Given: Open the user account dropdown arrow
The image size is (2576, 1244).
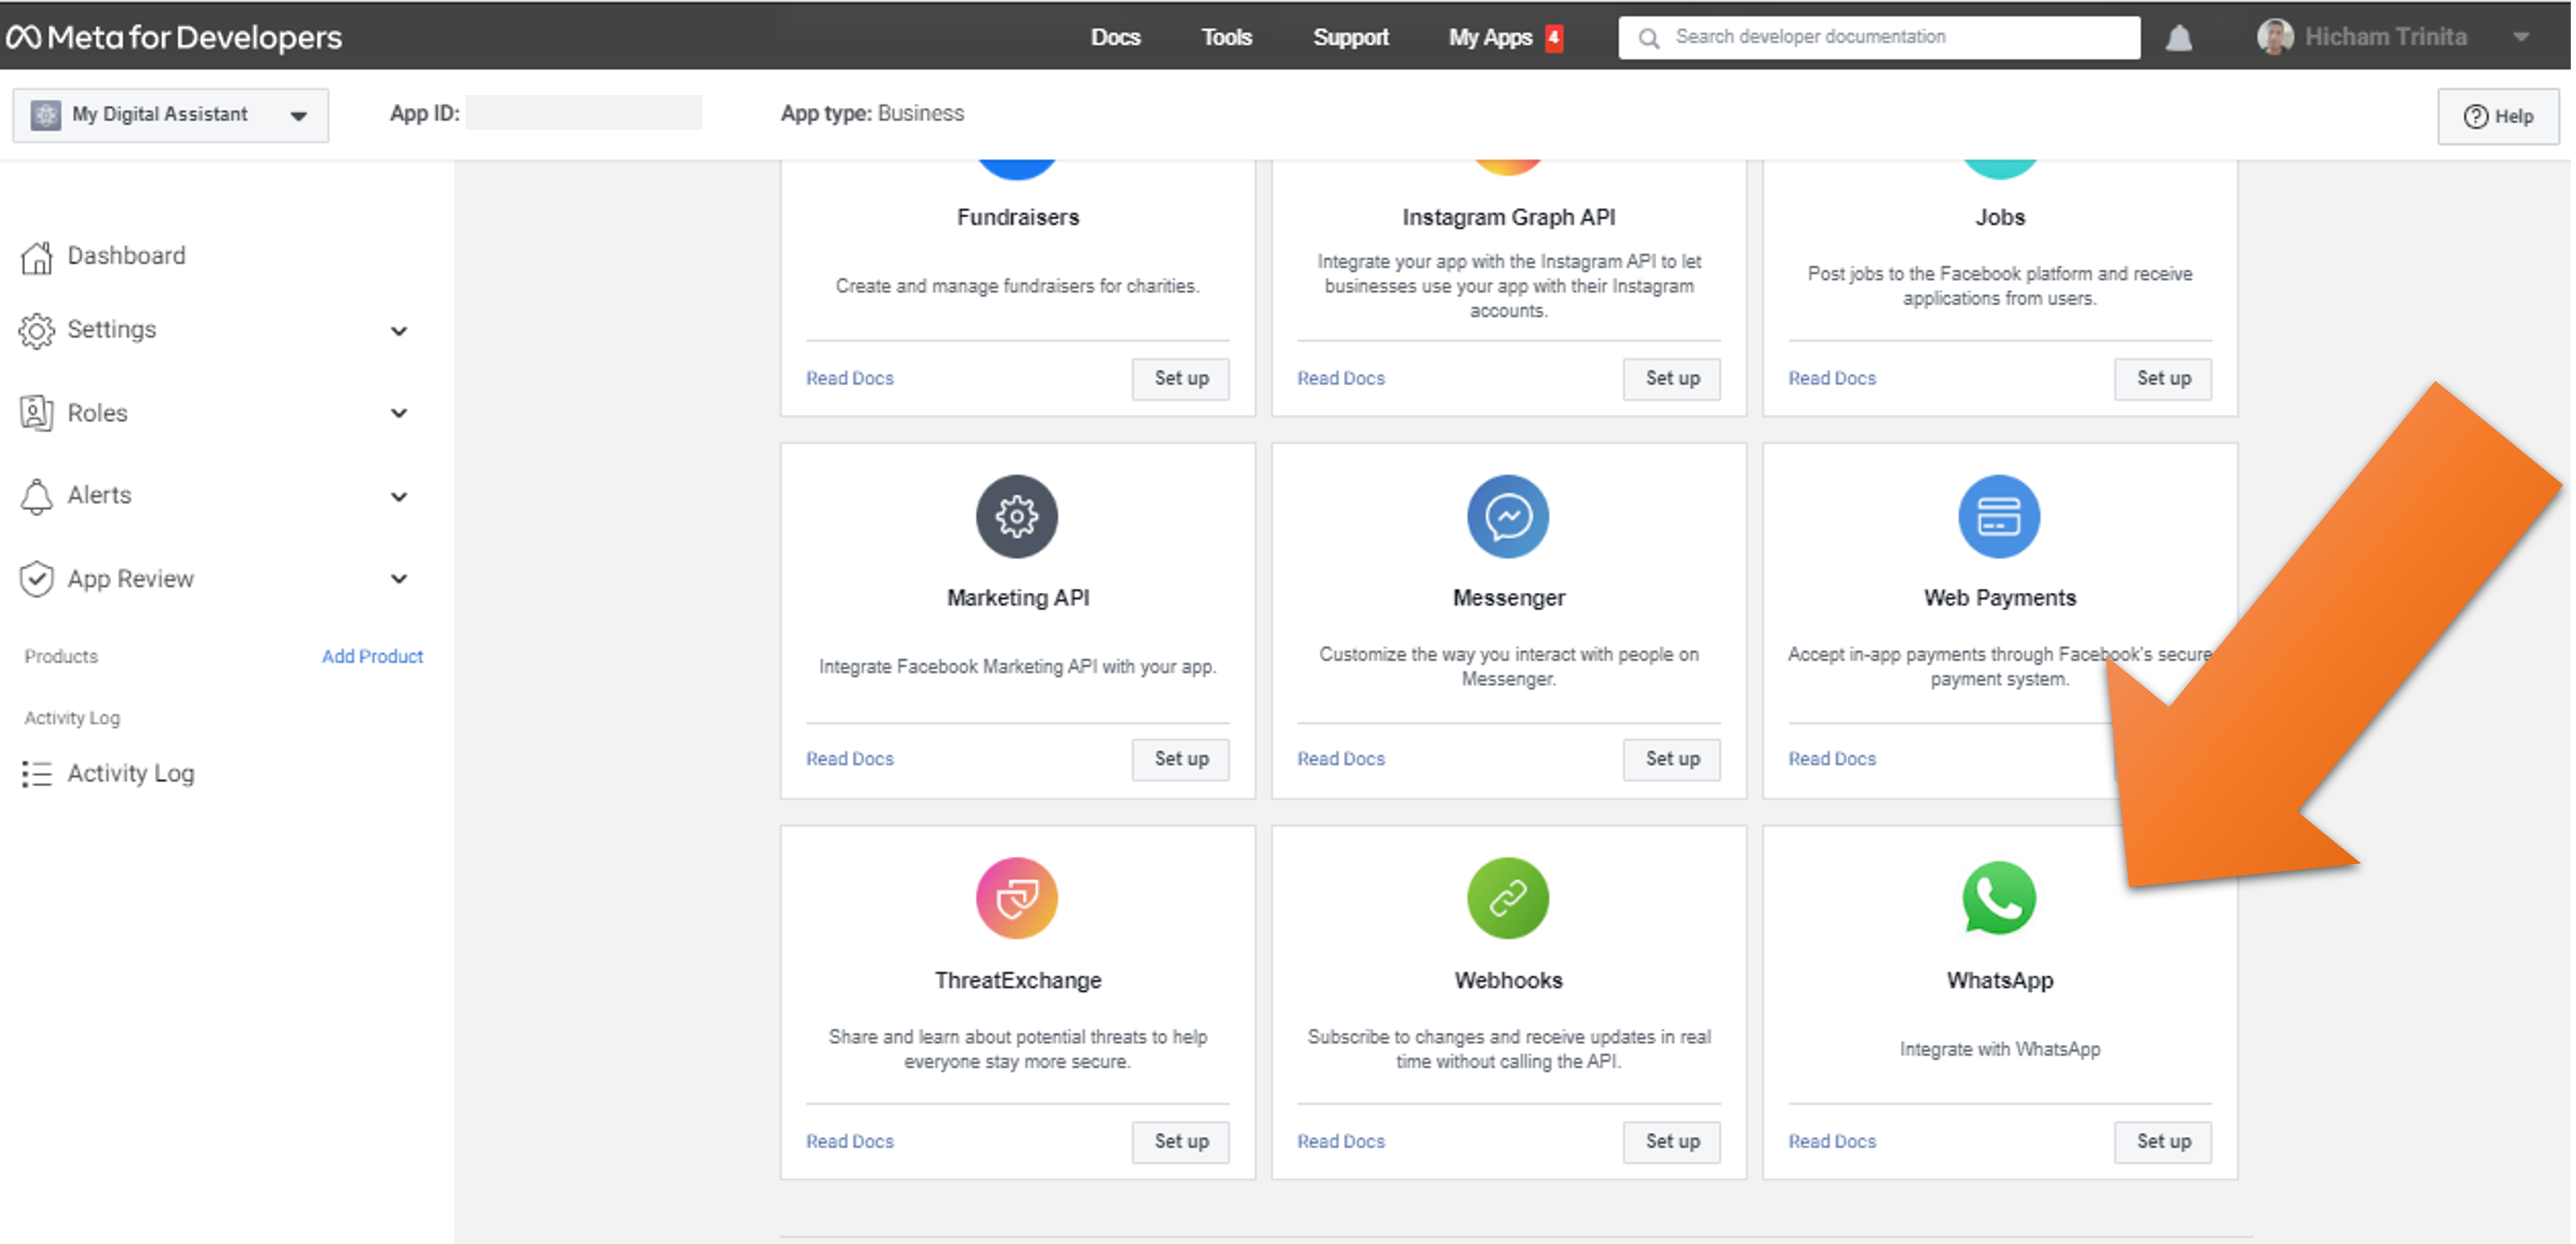Looking at the screenshot, I should [x=2521, y=37].
